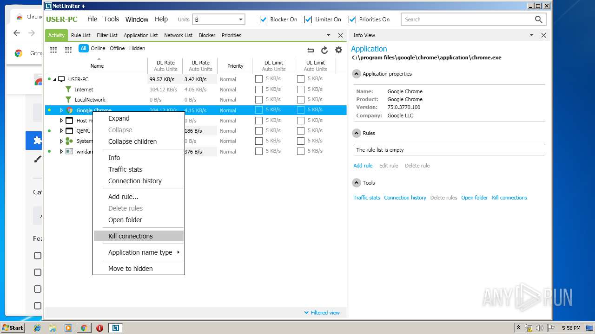Open File Explorer from taskbar
The image size is (595, 334).
[53, 328]
